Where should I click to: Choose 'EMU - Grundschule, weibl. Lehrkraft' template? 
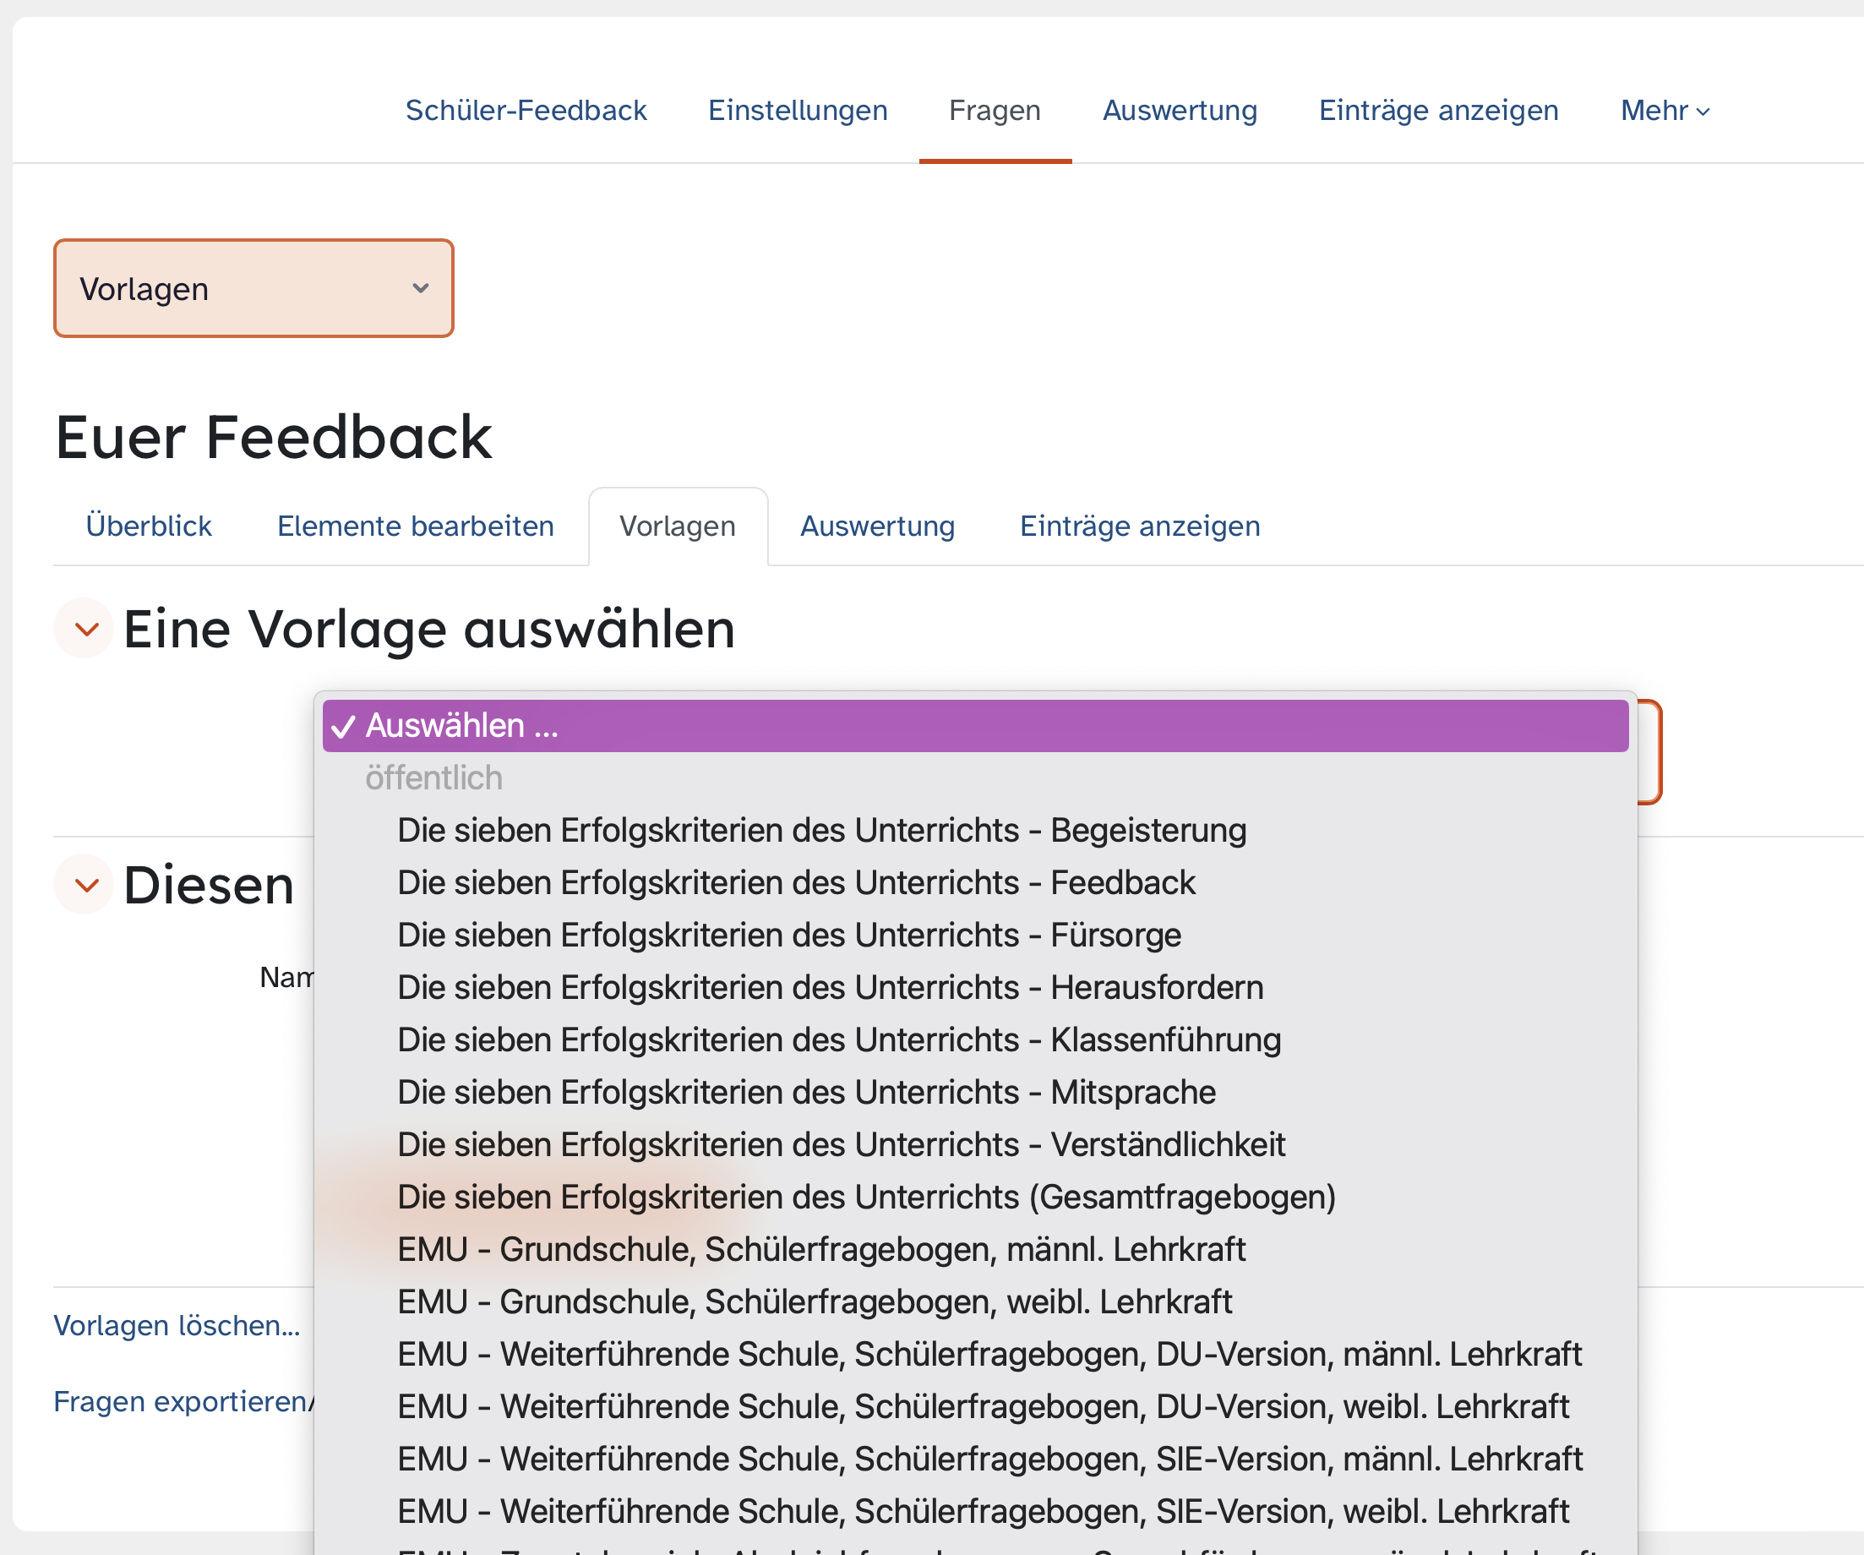coord(814,1302)
